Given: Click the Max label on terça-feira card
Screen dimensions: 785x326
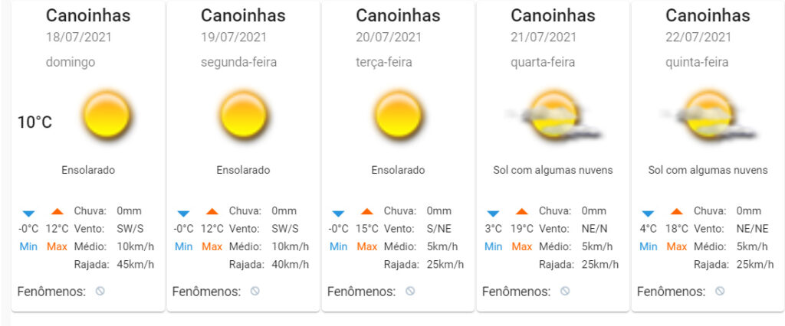Looking at the screenshot, I should 367,246.
